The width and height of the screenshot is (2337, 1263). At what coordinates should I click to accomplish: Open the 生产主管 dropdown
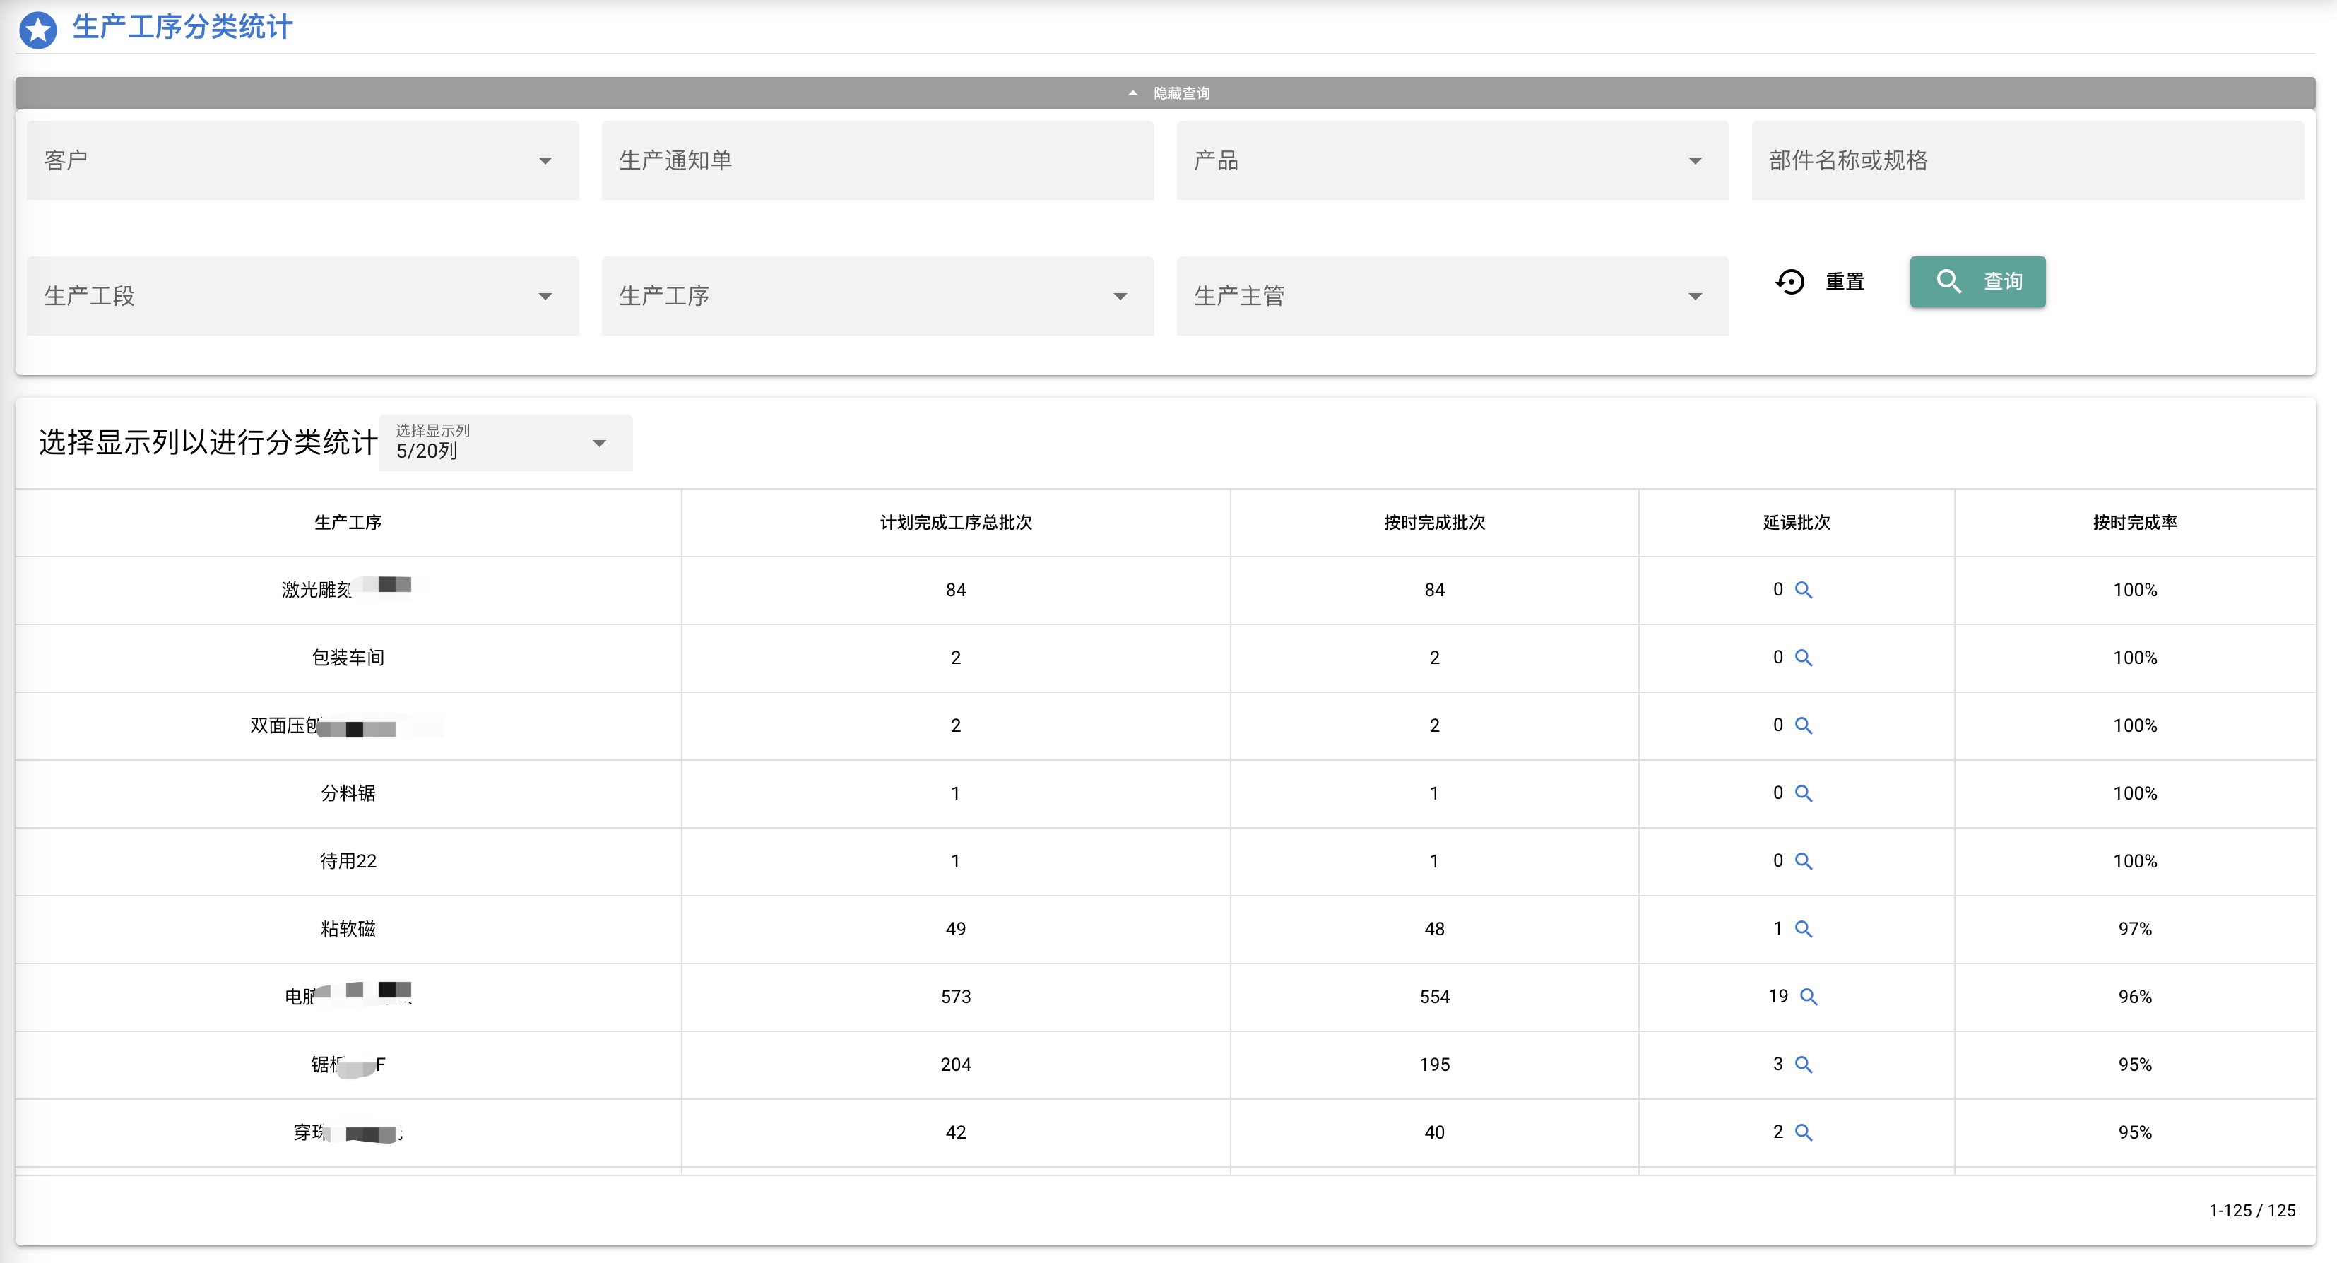pos(1453,296)
